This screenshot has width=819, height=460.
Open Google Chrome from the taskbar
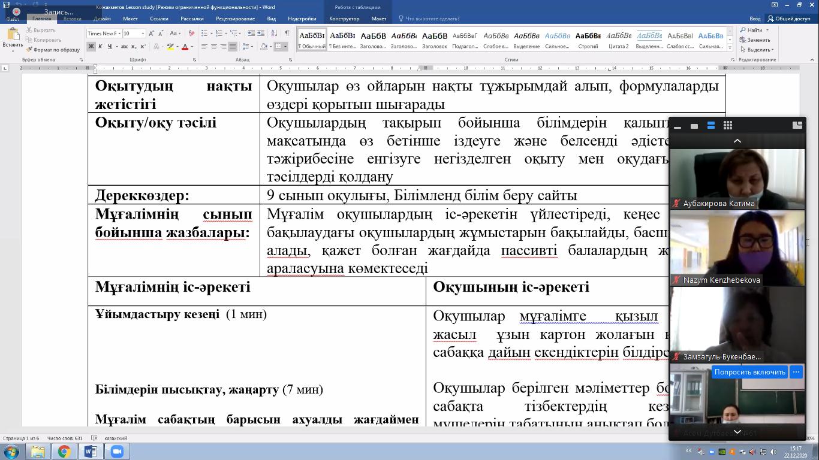point(64,451)
